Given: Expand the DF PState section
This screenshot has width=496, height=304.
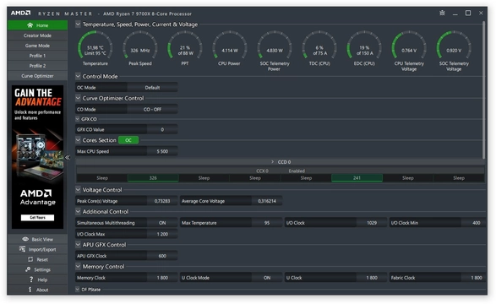Looking at the screenshot, I should coord(78,289).
